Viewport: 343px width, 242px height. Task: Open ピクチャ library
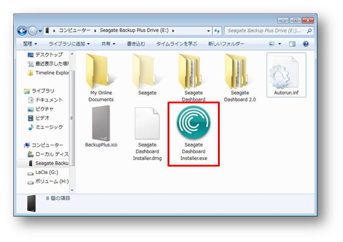pyautogui.click(x=41, y=109)
